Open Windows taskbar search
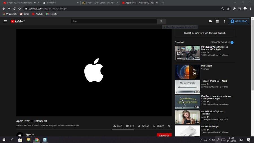This screenshot has width=254, height=143. tap(12, 140)
